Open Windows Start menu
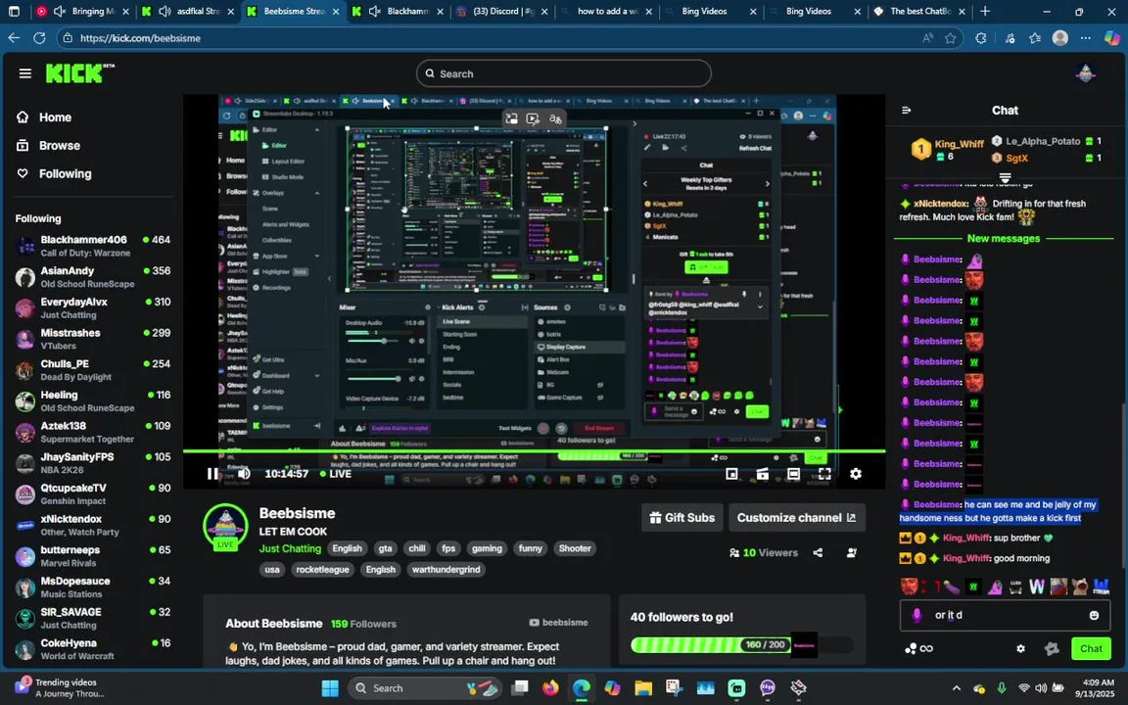Image resolution: width=1128 pixels, height=705 pixels. 330,688
